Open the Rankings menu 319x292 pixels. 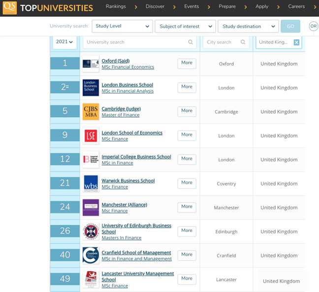point(116,6)
